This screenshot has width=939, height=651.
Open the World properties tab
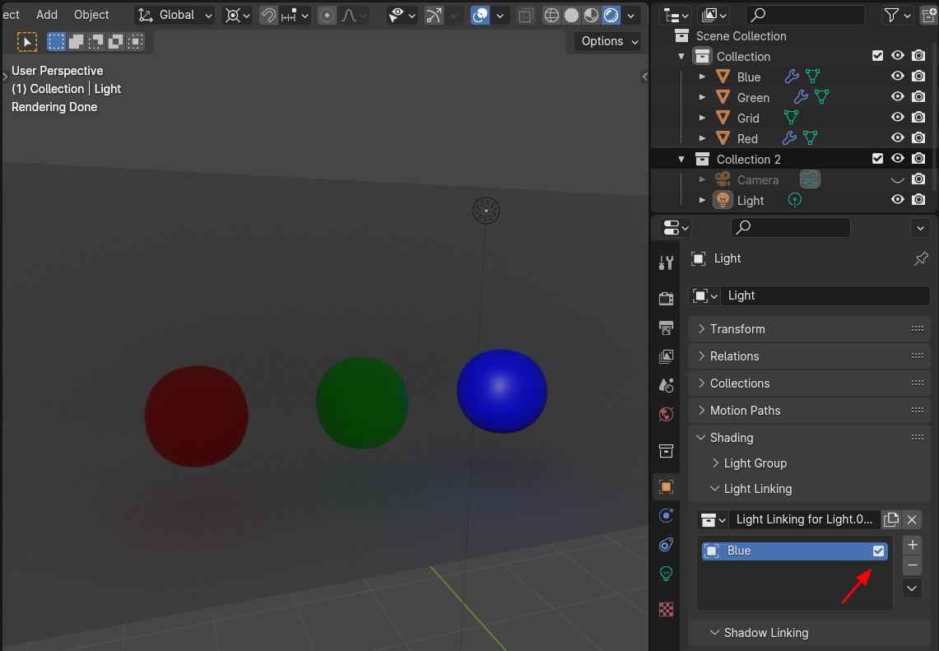tap(666, 415)
